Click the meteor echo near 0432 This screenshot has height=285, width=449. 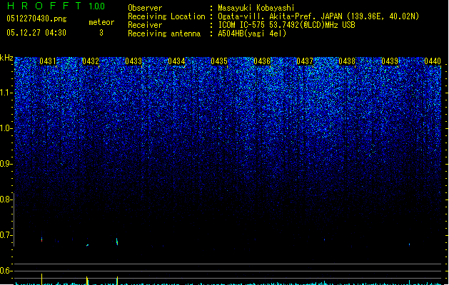click(x=88, y=245)
